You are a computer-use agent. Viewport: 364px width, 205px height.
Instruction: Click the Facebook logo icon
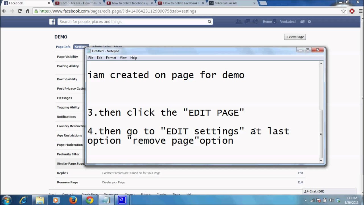point(52,22)
